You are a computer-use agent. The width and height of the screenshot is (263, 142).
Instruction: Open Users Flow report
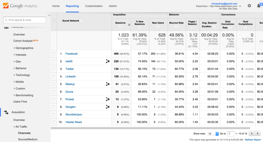pos(20,102)
